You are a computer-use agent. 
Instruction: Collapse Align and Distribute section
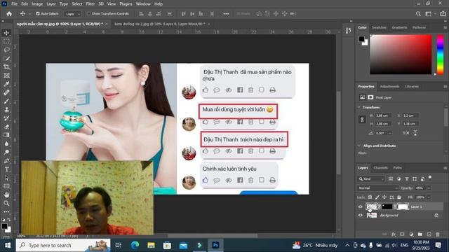(359, 146)
